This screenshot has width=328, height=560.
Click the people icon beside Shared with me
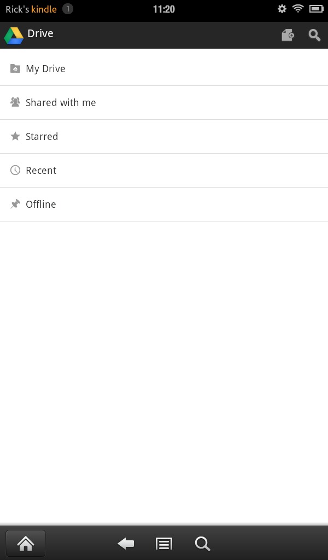coord(15,102)
